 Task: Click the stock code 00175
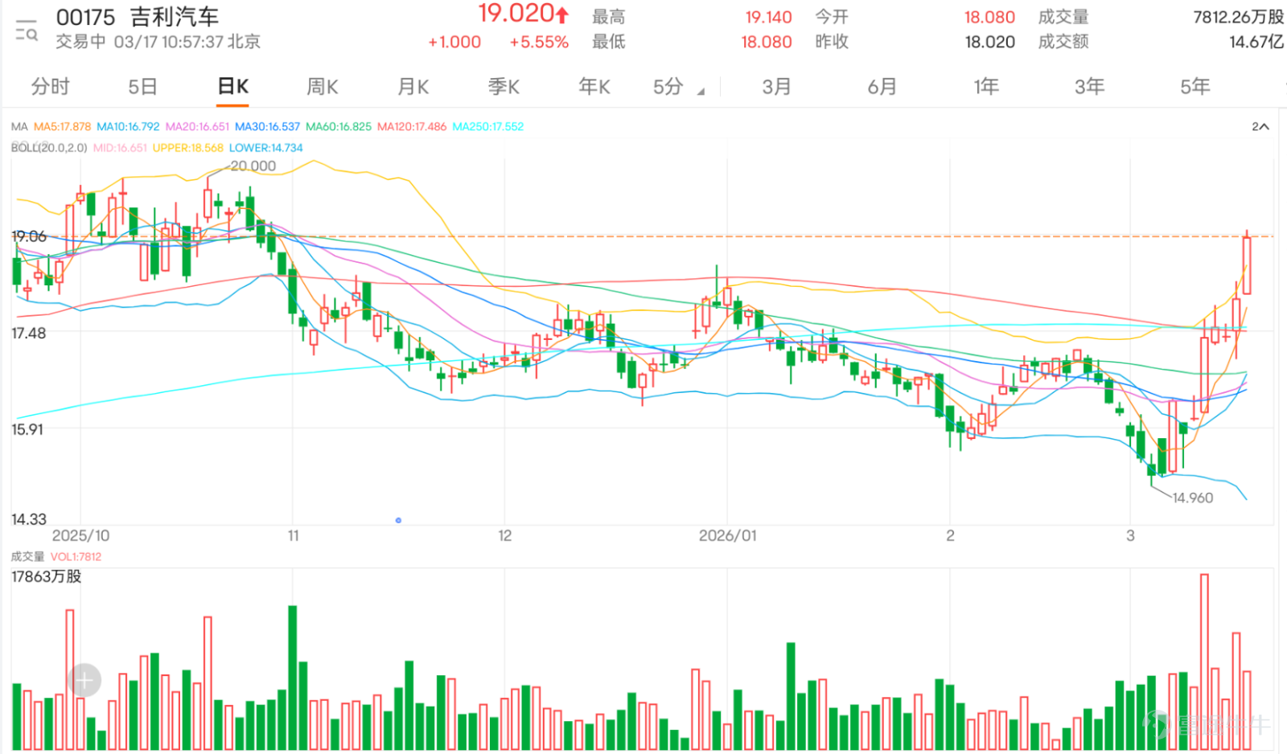coord(86,17)
